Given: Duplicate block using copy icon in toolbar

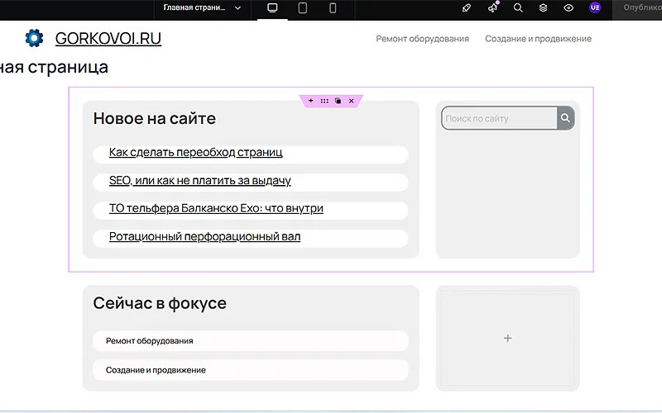Looking at the screenshot, I should tap(338, 101).
